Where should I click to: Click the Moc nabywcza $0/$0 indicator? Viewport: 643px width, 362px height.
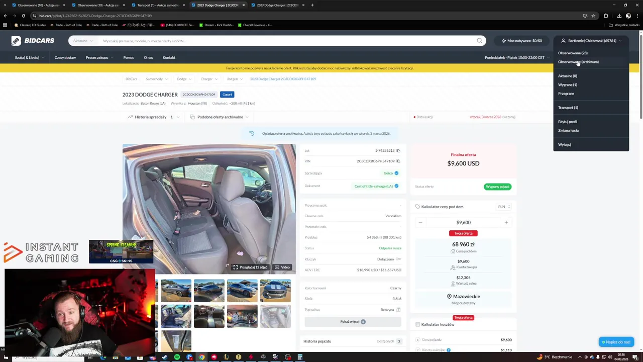point(522,41)
